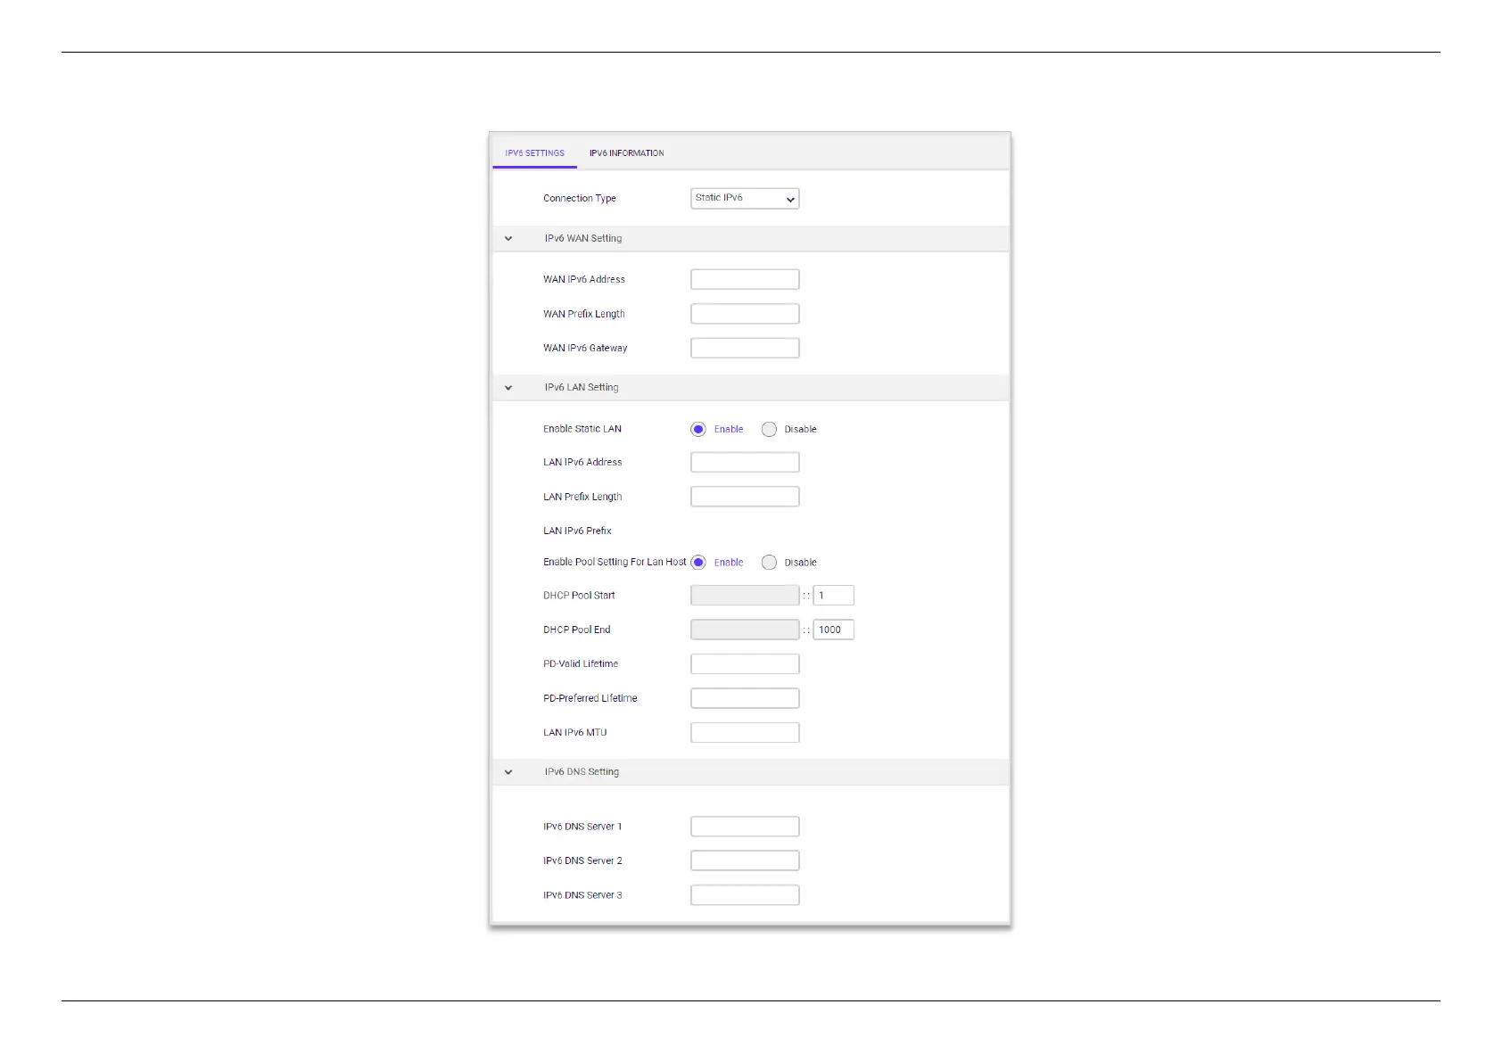
Task: Click the LAN IPv6 Prefix label
Action: [577, 531]
